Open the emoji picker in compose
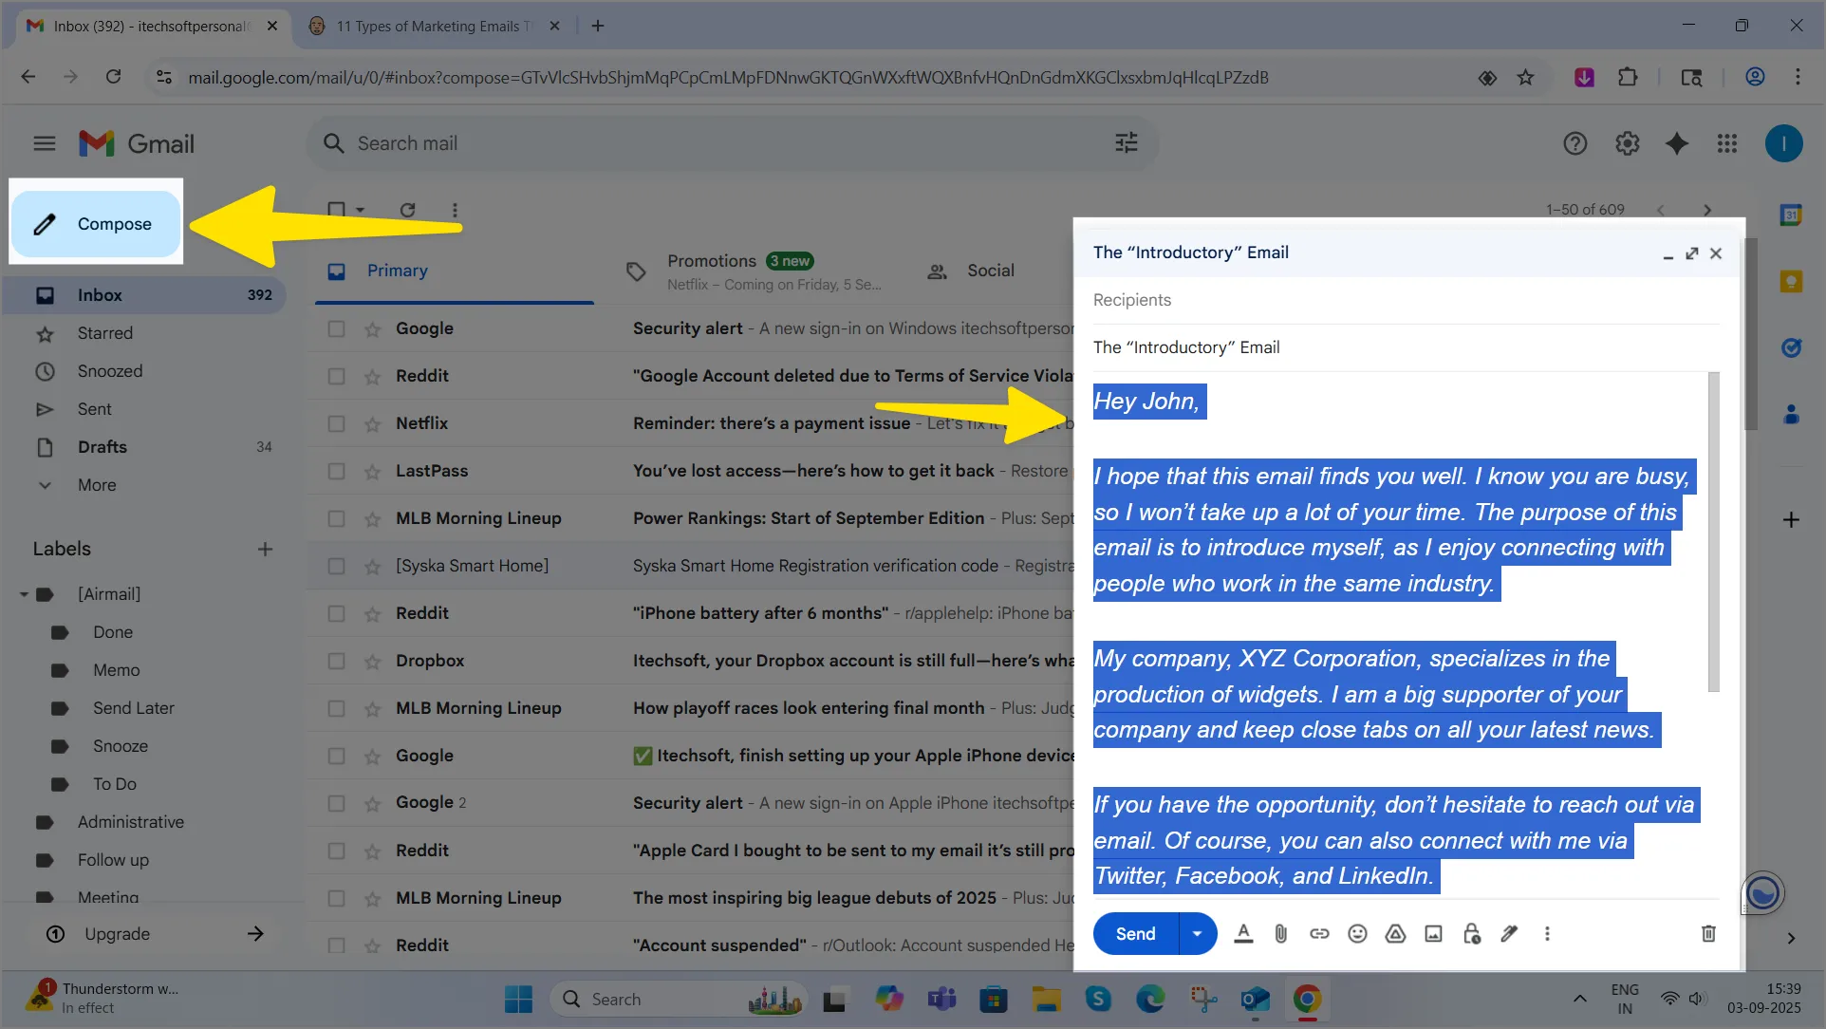This screenshot has width=1826, height=1029. pyautogui.click(x=1357, y=934)
